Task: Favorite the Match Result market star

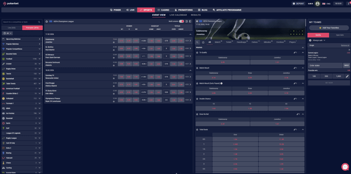Action: point(197,68)
